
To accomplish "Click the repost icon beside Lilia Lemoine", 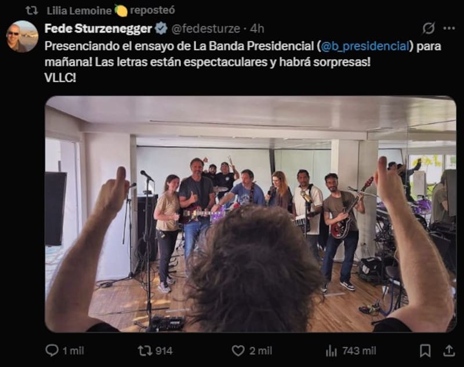I will [x=31, y=10].
